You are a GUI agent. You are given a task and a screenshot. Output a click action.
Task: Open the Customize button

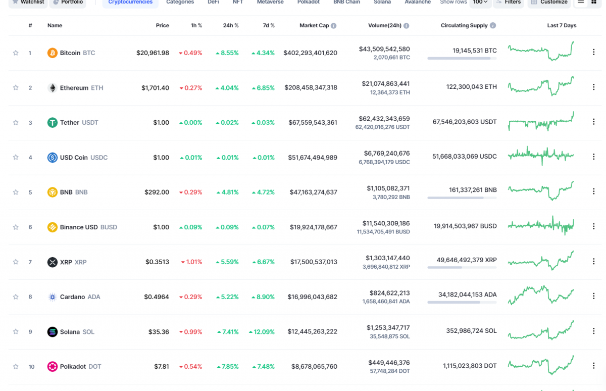tap(549, 3)
